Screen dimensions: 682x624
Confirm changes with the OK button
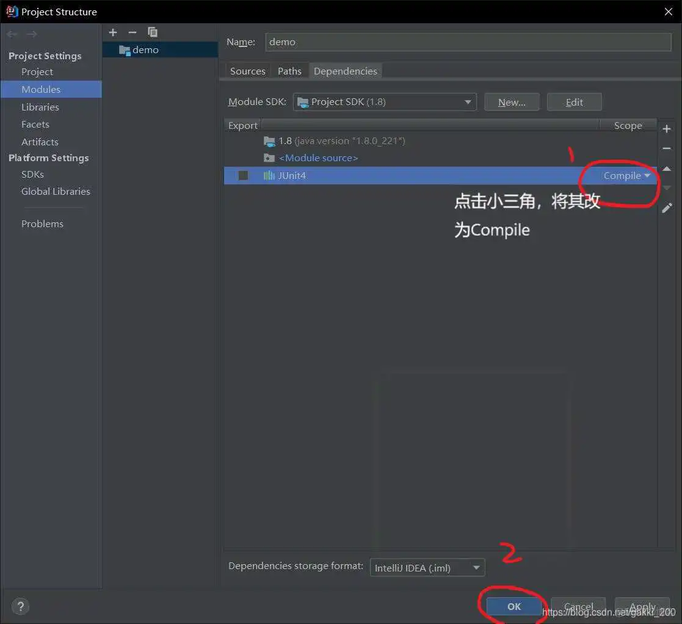coord(513,606)
